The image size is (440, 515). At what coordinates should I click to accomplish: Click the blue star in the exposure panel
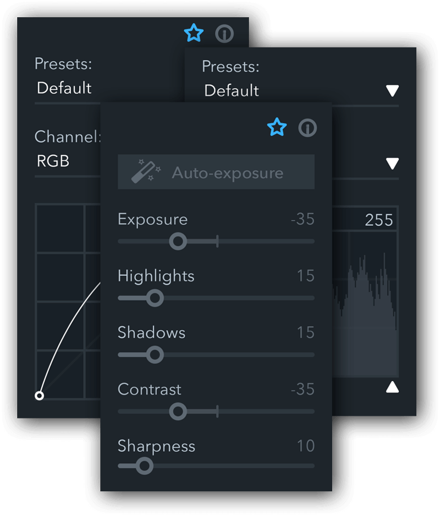pos(277,127)
